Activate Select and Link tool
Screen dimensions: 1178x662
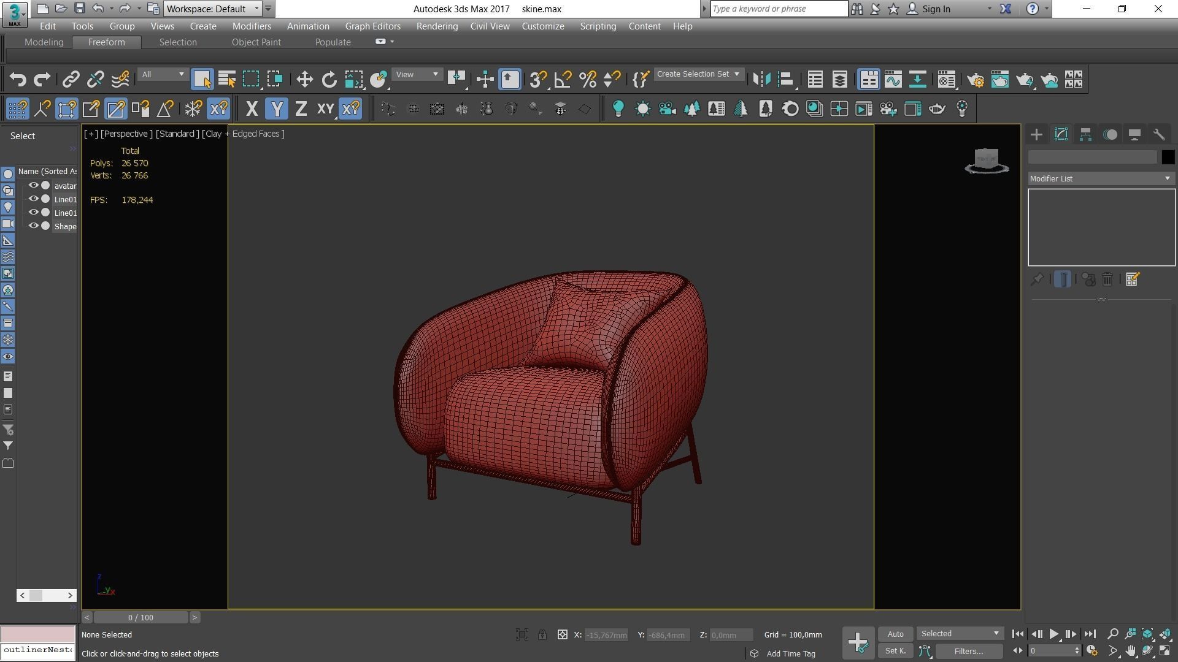[x=71, y=80]
